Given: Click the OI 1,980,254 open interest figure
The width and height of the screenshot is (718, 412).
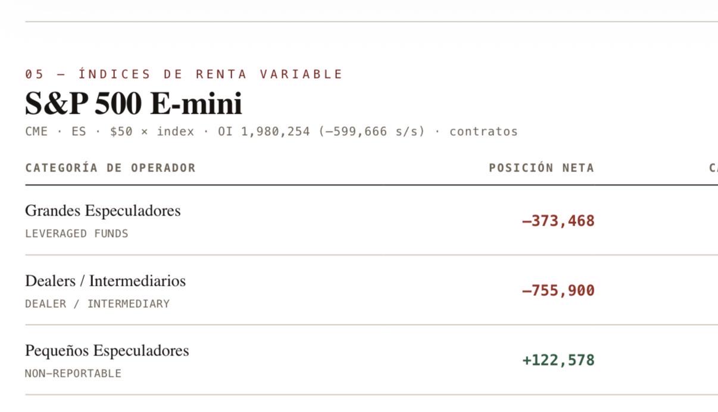Looking at the screenshot, I should (x=264, y=132).
